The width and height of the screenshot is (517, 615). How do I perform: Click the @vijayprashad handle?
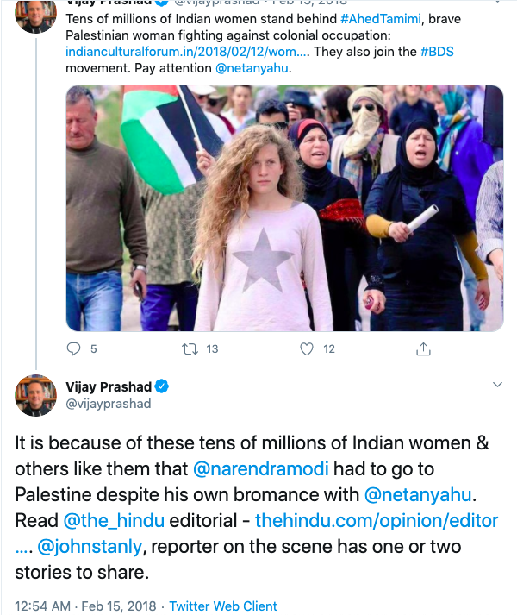pos(109,404)
